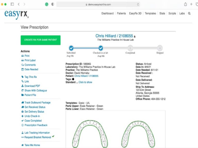Viewport: 198px width, 148px height.
Task: Click the Track Outbound Package truck icon
Action: coord(23,103)
